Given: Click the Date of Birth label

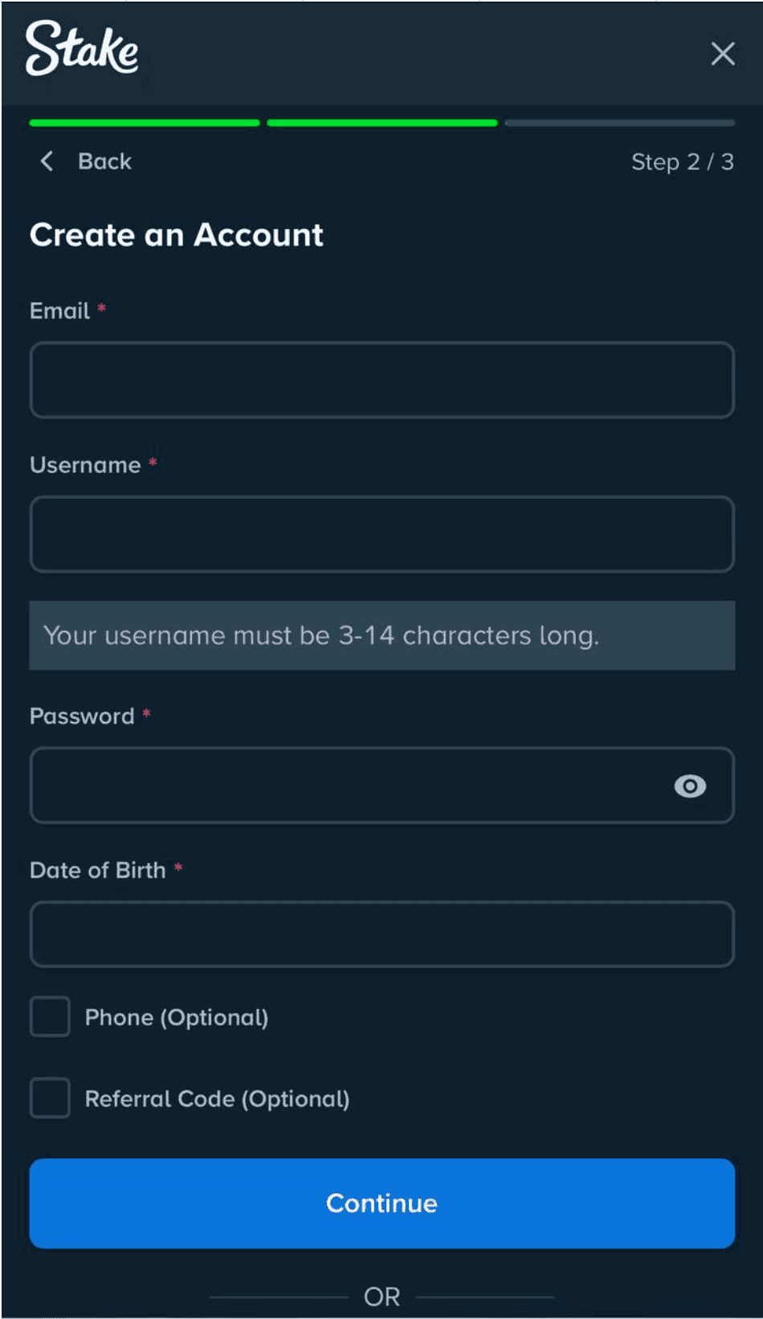Looking at the screenshot, I should (x=98, y=870).
